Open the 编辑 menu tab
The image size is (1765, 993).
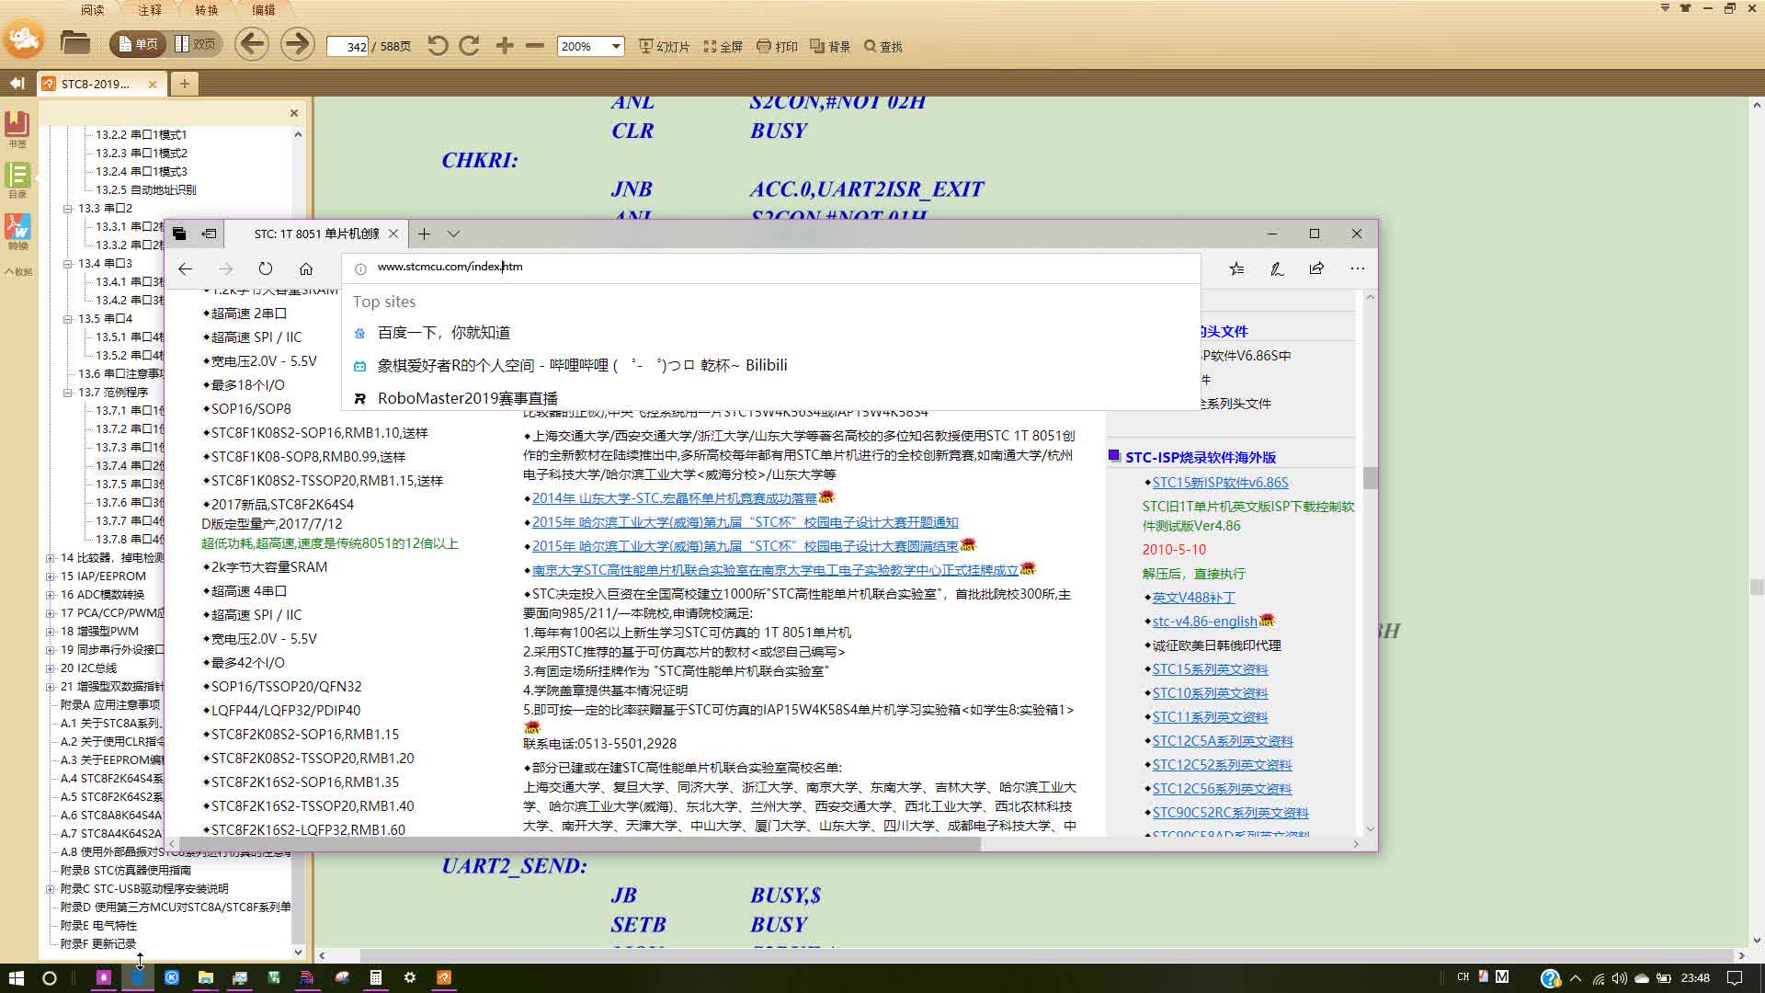pos(264,10)
